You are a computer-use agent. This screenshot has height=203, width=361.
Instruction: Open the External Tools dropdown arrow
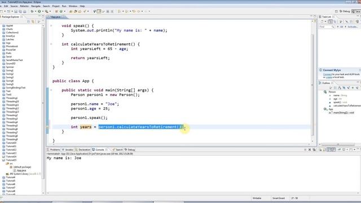(50, 11)
